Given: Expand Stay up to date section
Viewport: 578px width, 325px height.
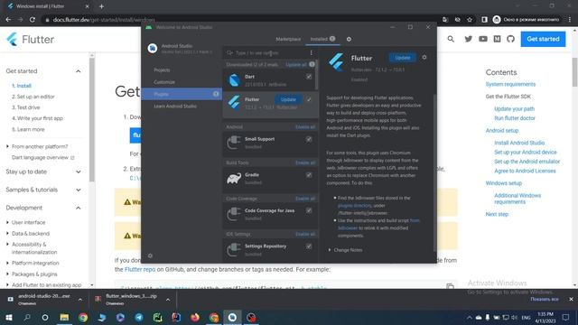Looking at the screenshot, I should tap(79, 172).
